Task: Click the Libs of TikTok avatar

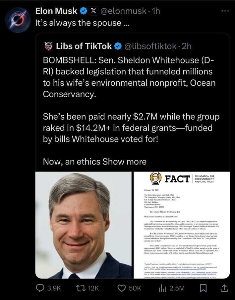Action: click(48, 47)
